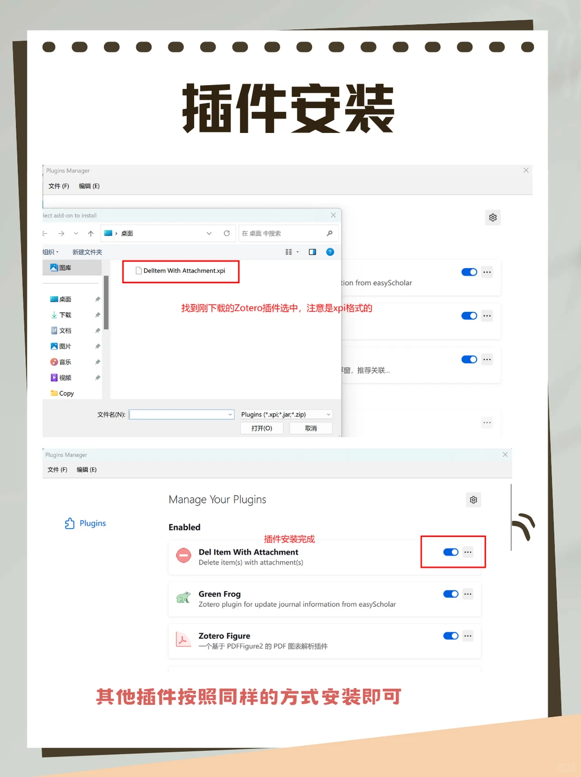This screenshot has width=581, height=777.
Task: Open the 组织 dropdown menu
Action: coord(50,251)
